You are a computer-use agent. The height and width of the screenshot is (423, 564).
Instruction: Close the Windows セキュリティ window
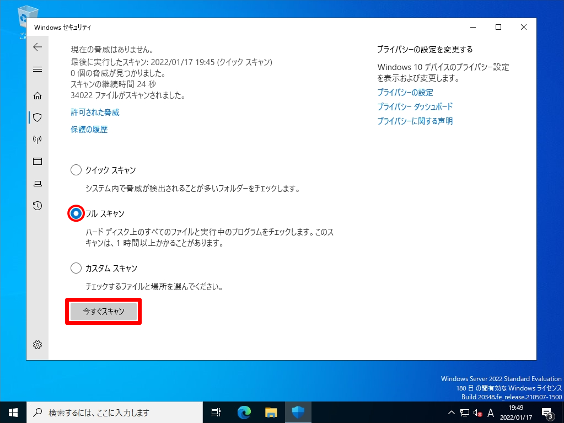click(x=524, y=27)
